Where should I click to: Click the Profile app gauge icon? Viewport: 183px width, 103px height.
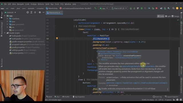[x=149, y=8]
